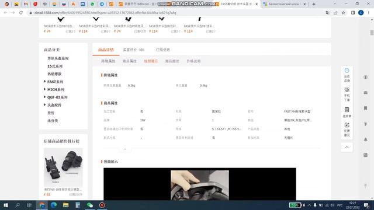The width and height of the screenshot is (374, 210).
Task: Jump to 商品描述 sub-tab
Action: [172, 61]
